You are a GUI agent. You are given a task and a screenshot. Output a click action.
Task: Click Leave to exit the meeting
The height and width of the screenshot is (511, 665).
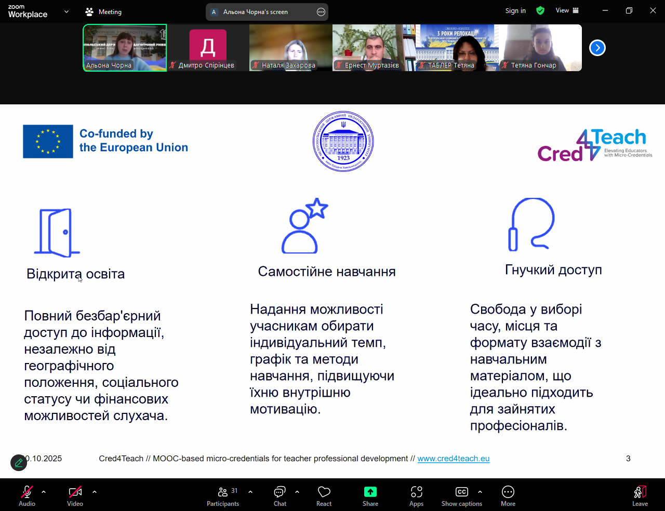tap(640, 495)
